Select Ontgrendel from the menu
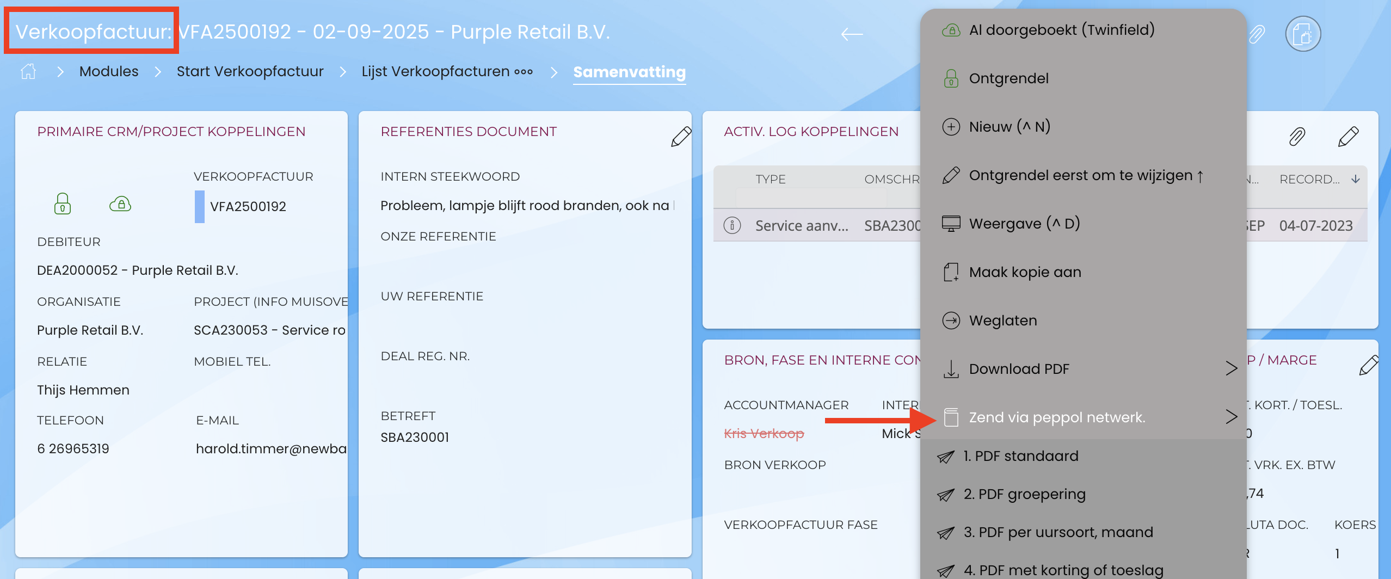 coord(1008,78)
